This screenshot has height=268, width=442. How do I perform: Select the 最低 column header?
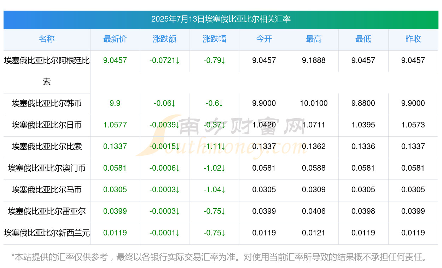[363, 39]
